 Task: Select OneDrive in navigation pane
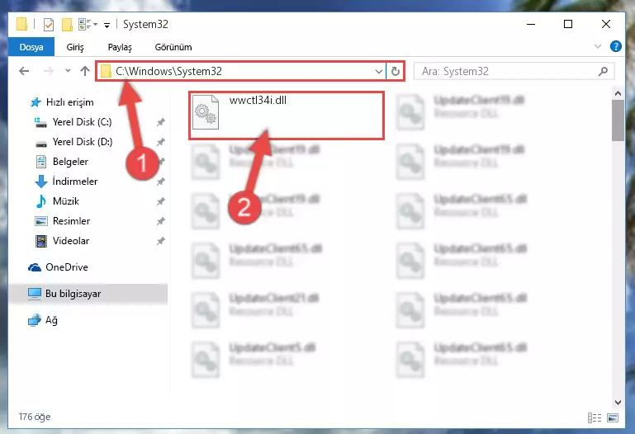pos(67,267)
